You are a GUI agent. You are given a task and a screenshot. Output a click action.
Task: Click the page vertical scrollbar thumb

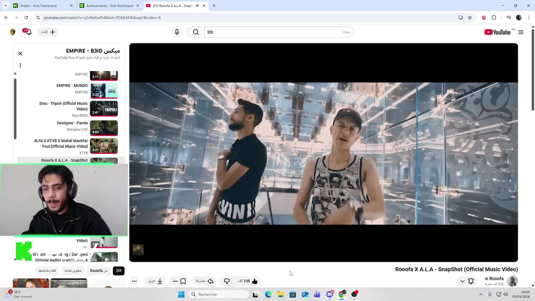pyautogui.click(x=532, y=70)
